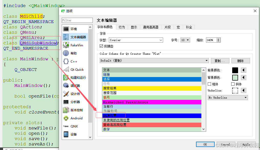
Task: Click the 缩放 140% value field
Action: (211, 40)
